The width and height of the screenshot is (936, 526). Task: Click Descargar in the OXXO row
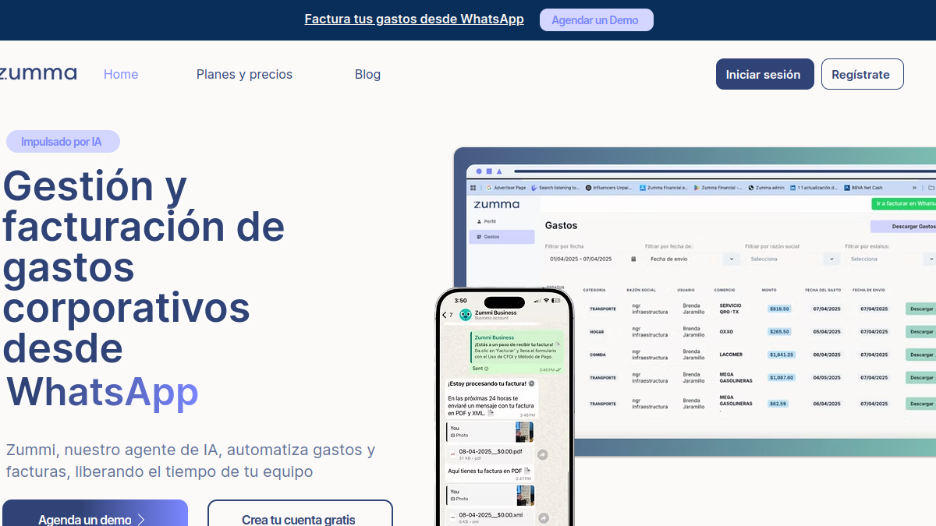click(920, 331)
